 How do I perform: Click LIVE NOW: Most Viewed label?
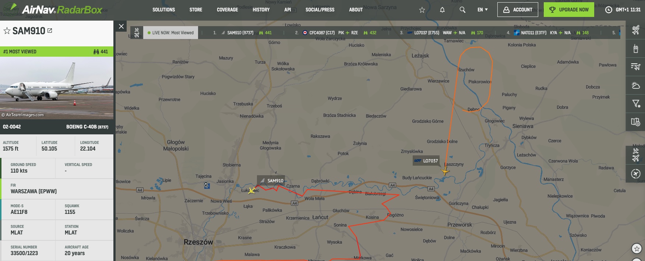click(171, 33)
